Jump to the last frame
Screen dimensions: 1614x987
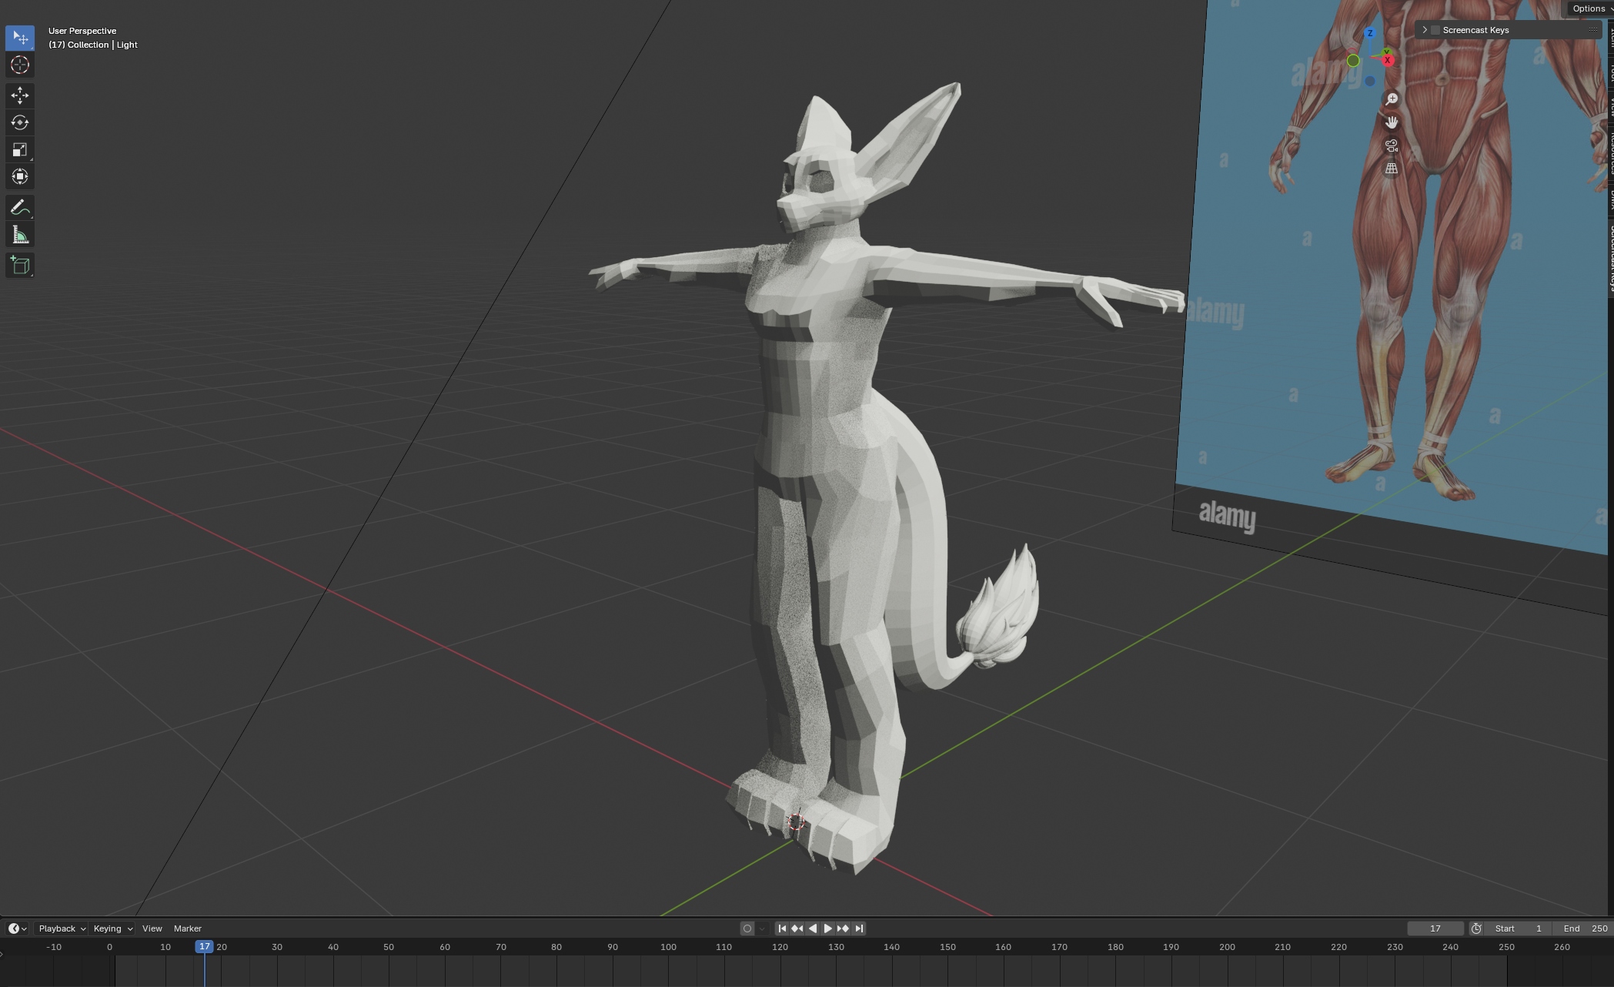(x=859, y=928)
